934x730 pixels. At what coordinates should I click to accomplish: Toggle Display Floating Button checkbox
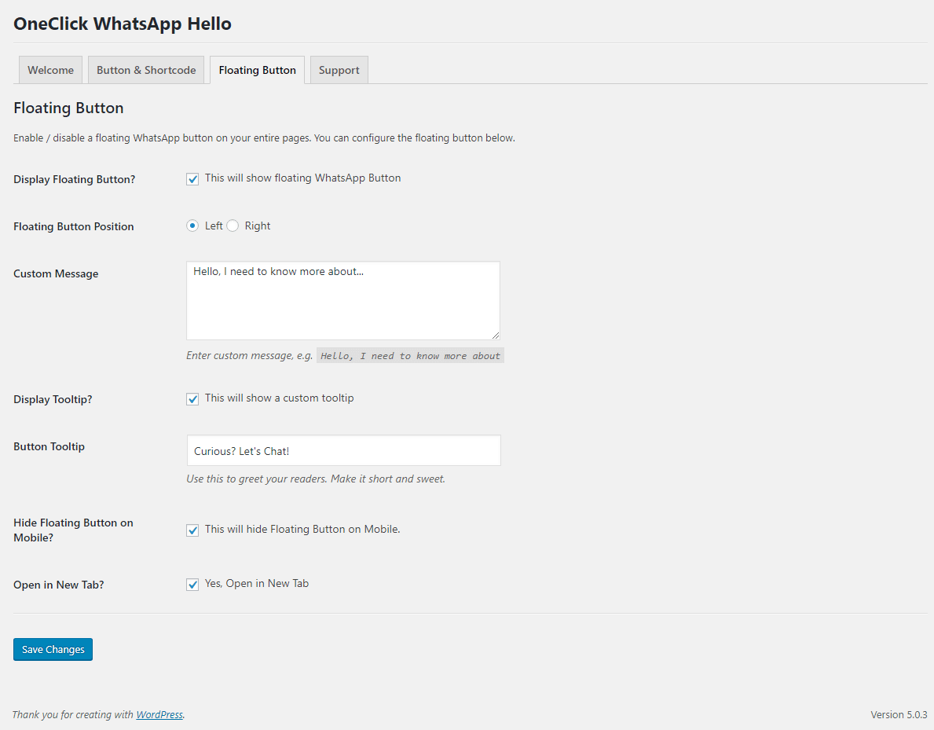click(192, 179)
